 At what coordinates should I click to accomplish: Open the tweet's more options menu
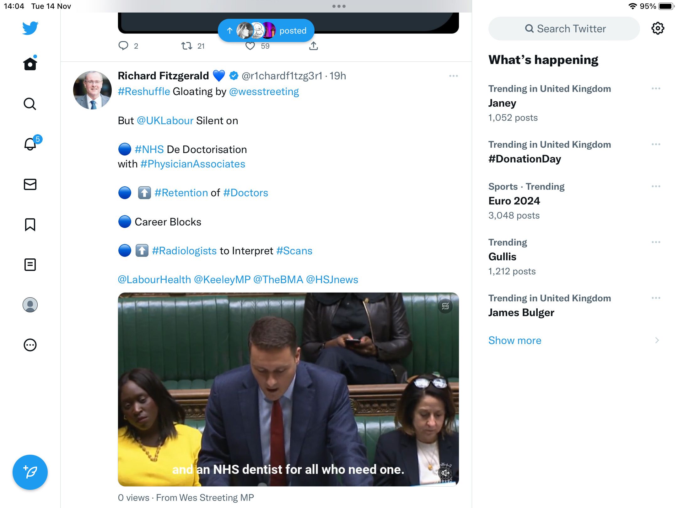point(454,76)
